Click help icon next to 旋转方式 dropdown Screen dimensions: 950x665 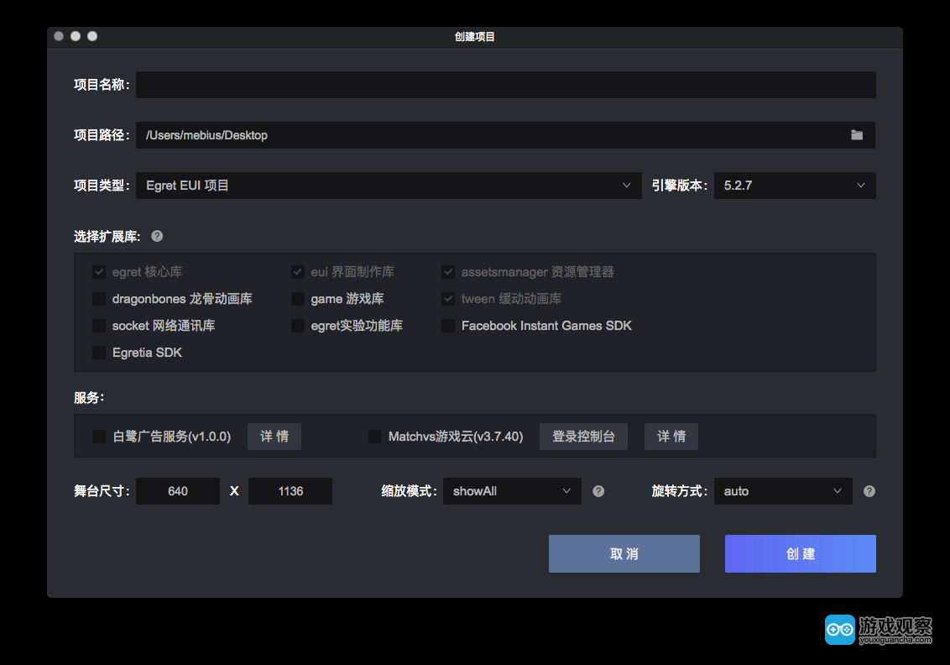coord(869,491)
